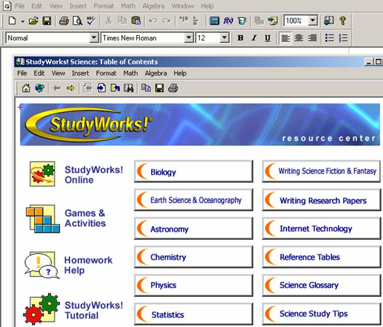The width and height of the screenshot is (383, 327).
Task: Open the Statistics section
Action: pos(194,314)
